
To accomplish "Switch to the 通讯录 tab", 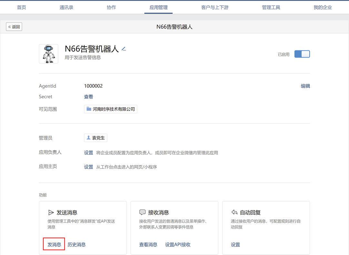I will point(66,7).
